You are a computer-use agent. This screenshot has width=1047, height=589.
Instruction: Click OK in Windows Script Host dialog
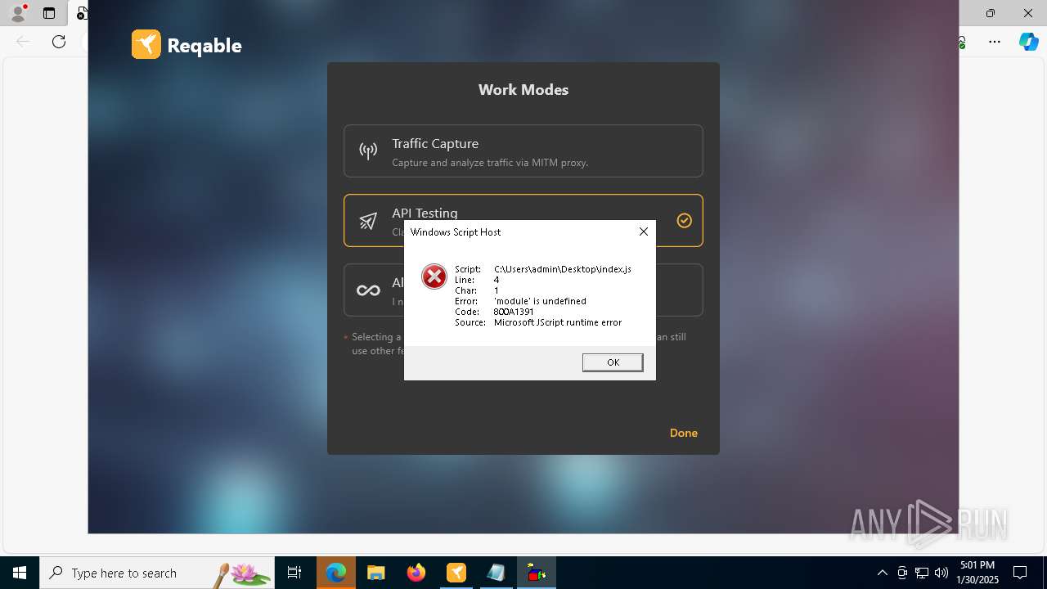pyautogui.click(x=613, y=362)
